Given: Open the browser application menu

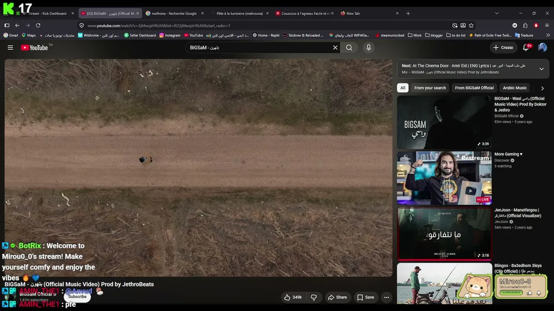Looking at the screenshot, I should [547, 25].
